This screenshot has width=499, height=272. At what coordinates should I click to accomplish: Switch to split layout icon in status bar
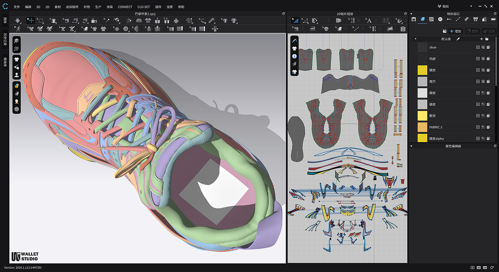(x=472, y=268)
